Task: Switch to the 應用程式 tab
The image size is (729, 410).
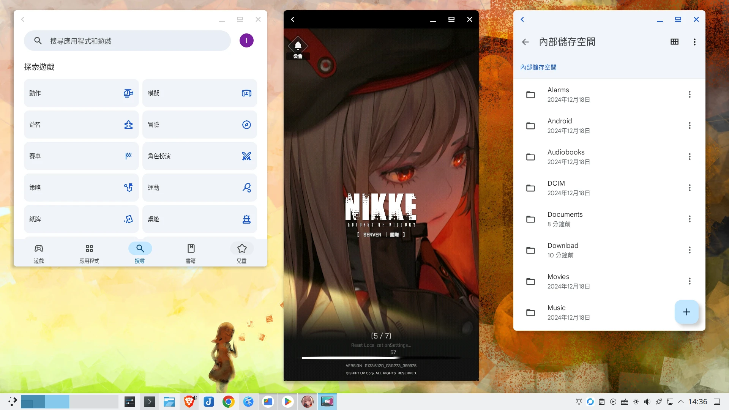Action: coord(89,253)
